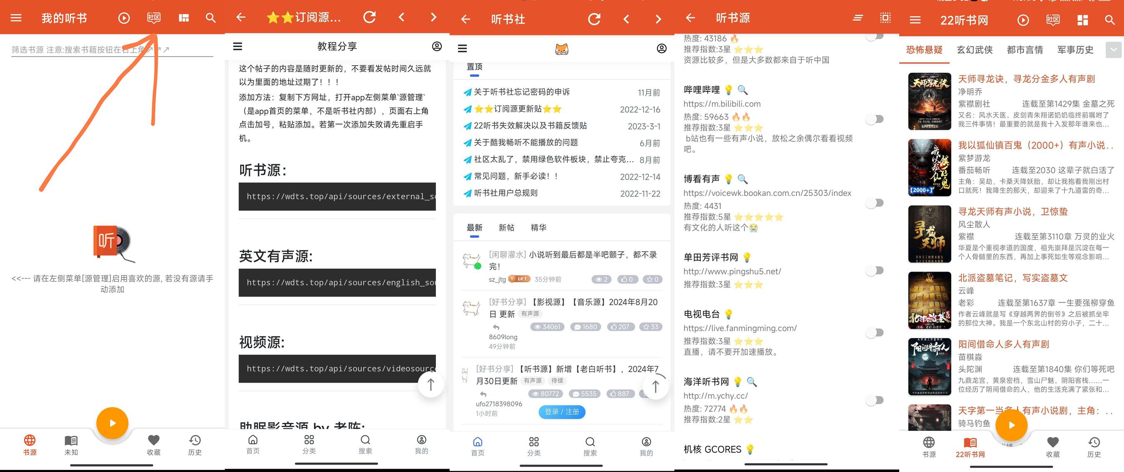The height and width of the screenshot is (472, 1124).
Task: Tap the search magnifier next to 哔哩哔哩
Action: click(742, 90)
